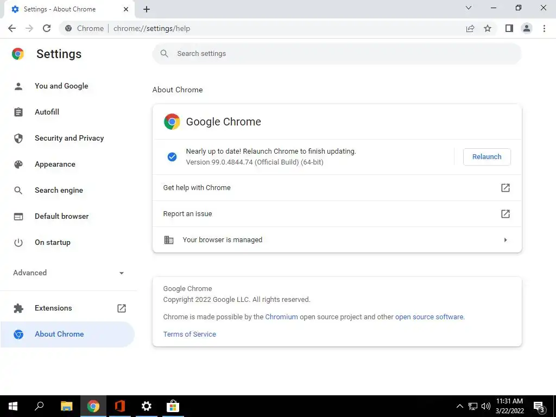Open the side panel icon
Viewport: 556px width, 417px height.
pyautogui.click(x=509, y=28)
